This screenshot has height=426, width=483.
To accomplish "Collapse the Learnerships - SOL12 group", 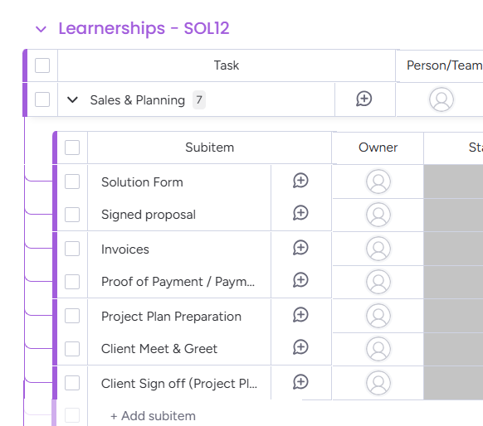I will coord(41,29).
